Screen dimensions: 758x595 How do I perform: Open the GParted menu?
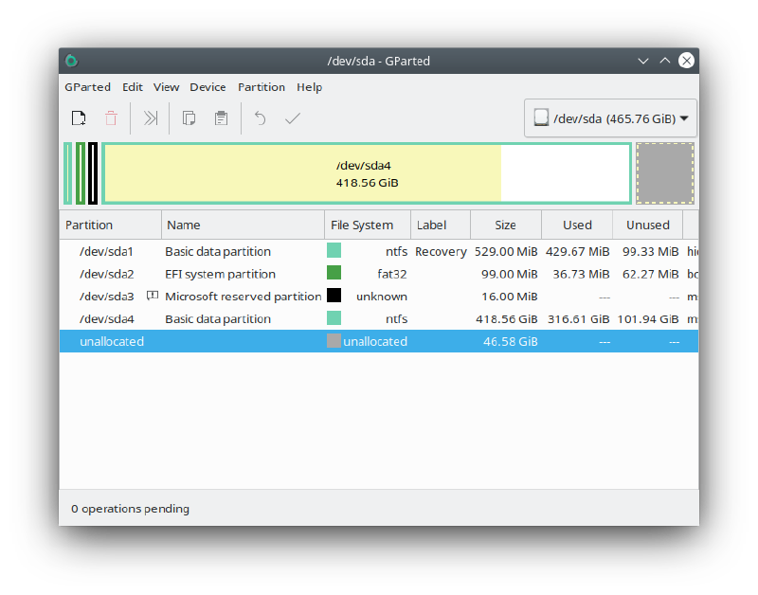87,87
